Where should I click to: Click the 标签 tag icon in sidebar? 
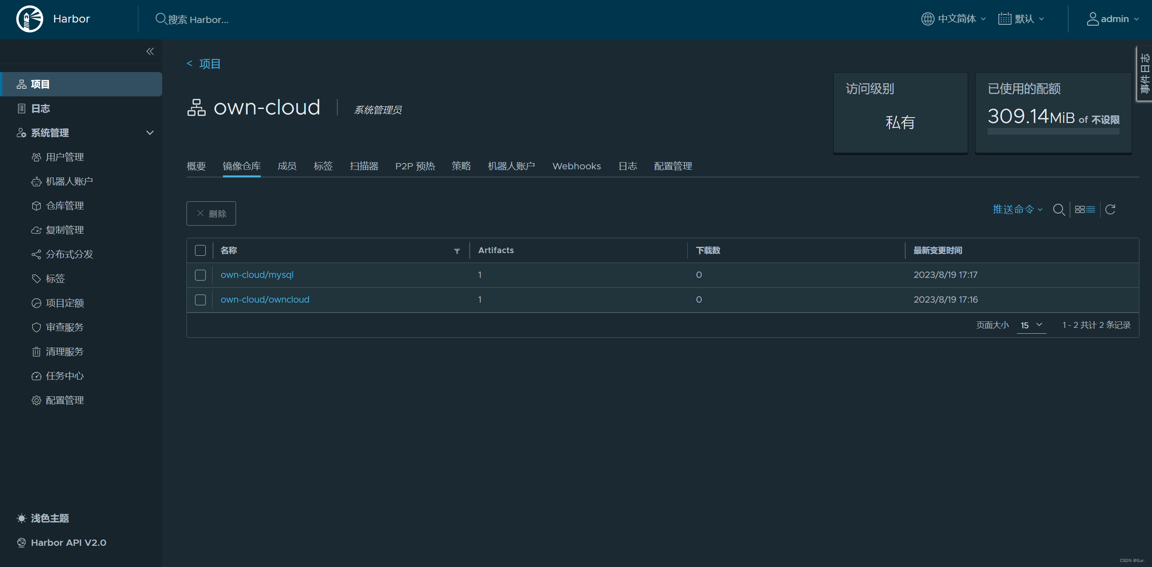[x=36, y=279]
